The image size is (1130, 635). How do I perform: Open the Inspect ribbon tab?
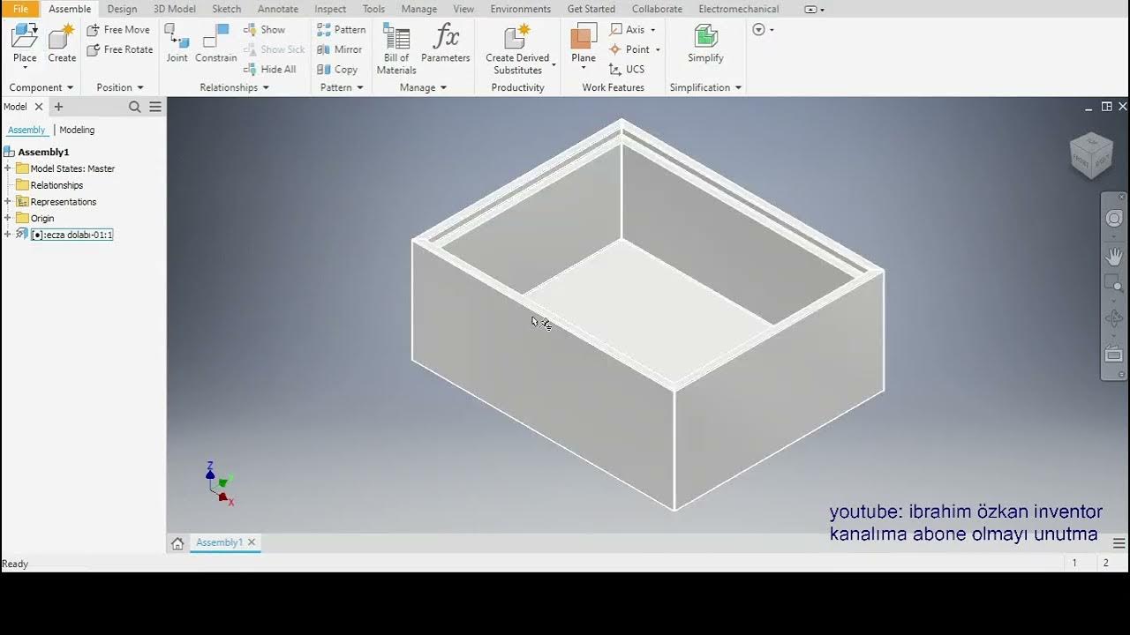point(330,9)
